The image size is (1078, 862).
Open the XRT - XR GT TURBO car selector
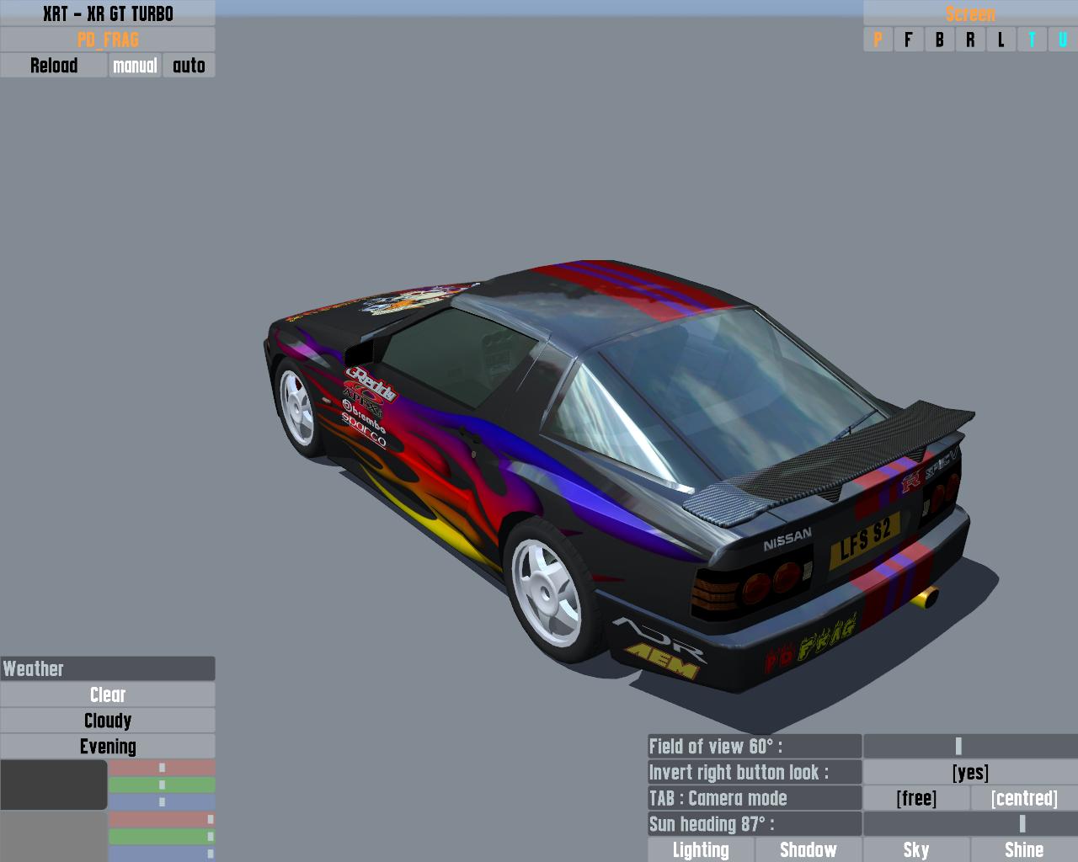click(108, 13)
